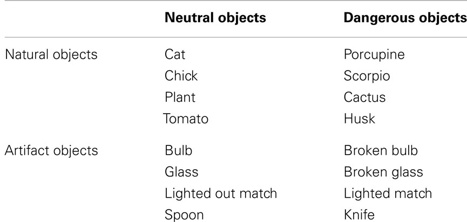Click the word Porcupine
This screenshot has height=222, width=467.
click(x=374, y=55)
